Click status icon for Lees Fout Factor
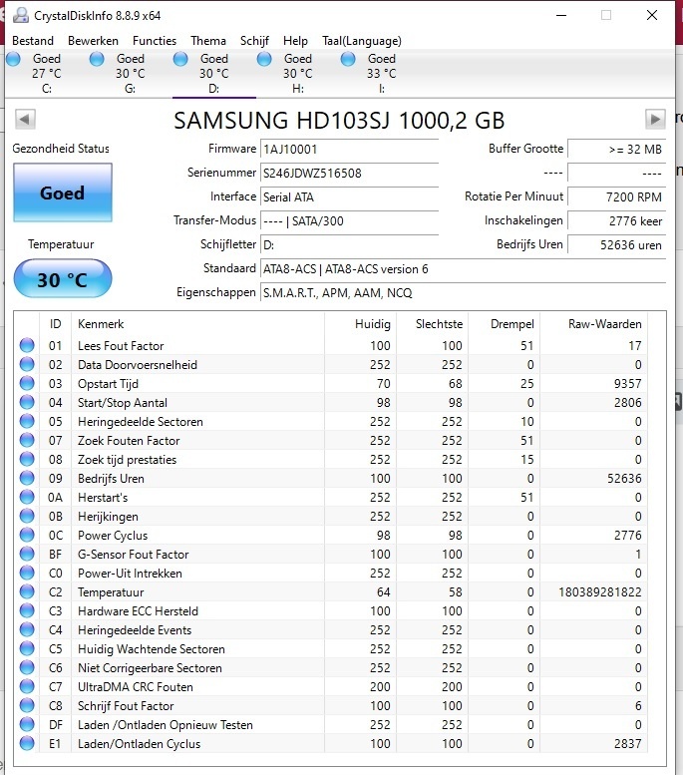The width and height of the screenshot is (683, 775). pos(27,345)
